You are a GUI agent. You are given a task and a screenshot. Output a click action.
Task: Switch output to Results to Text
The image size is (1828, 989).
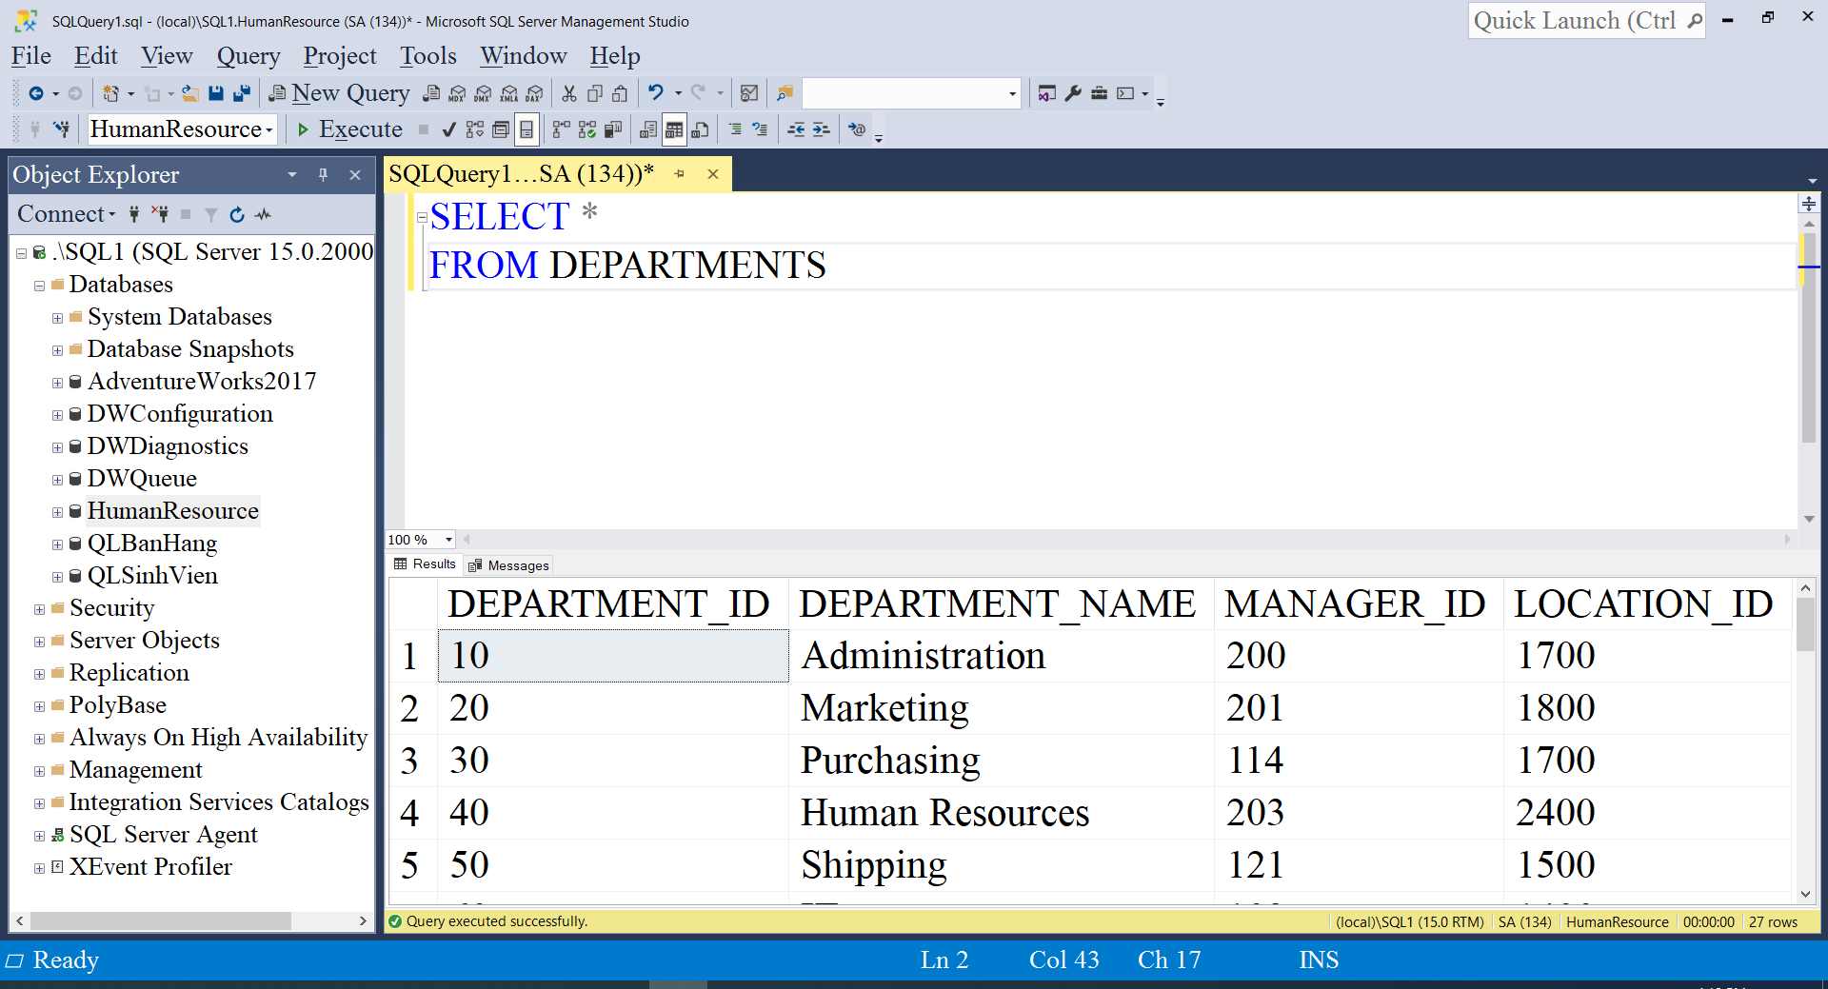pyautogui.click(x=648, y=129)
